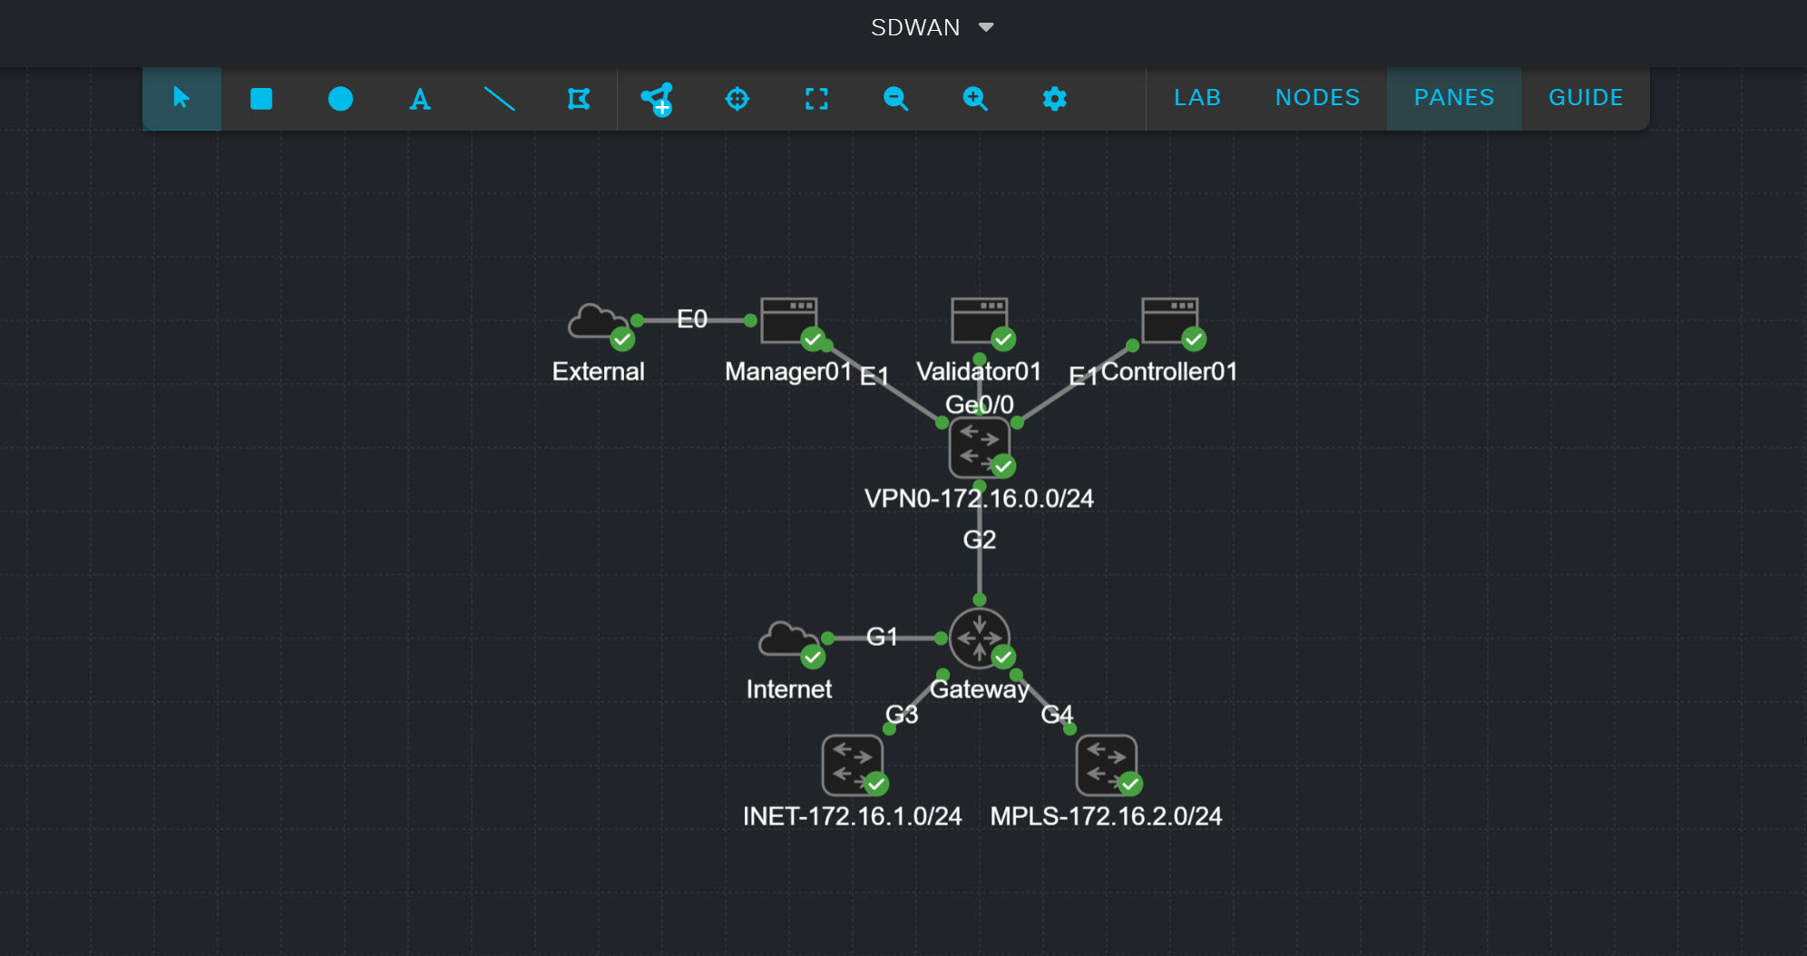Click the Validator01 node label
1807x956 pixels.
(x=980, y=372)
